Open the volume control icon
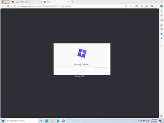The width and height of the screenshot is (164, 123). point(149,121)
